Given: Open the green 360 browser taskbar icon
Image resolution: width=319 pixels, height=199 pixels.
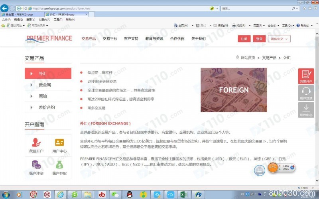Looking at the screenshot, I should pyautogui.click(x=74, y=195).
